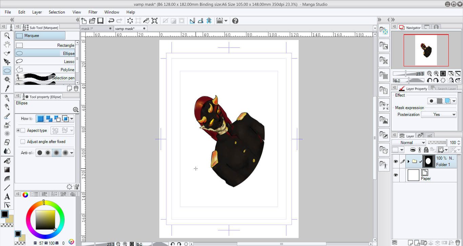
Task: Hide the Folder 1 layer eye
Action: click(396, 162)
